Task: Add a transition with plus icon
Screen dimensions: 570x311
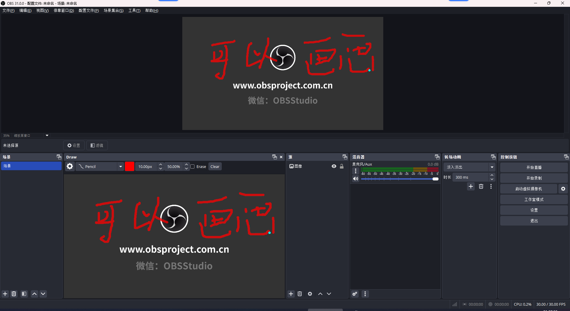Action: click(x=471, y=186)
